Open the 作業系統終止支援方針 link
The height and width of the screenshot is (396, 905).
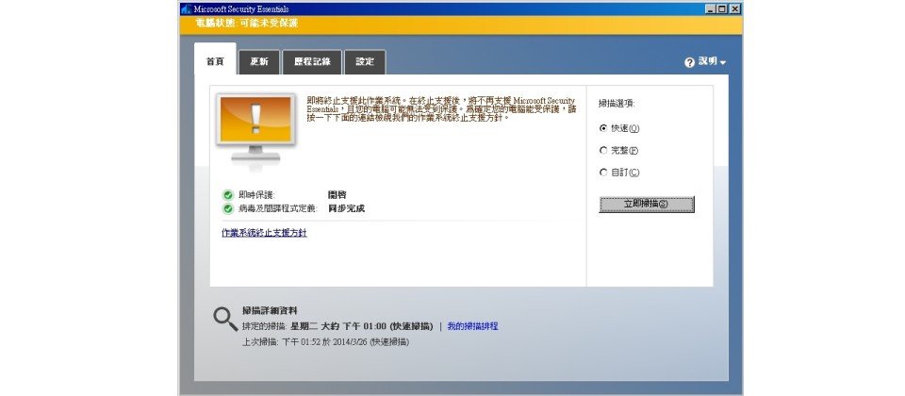[264, 232]
